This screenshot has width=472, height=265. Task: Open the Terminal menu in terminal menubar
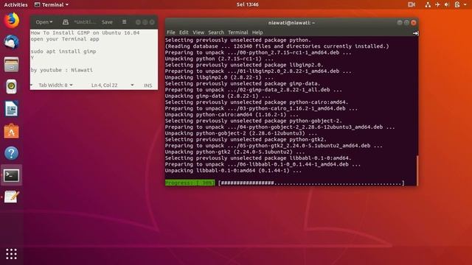click(x=237, y=32)
